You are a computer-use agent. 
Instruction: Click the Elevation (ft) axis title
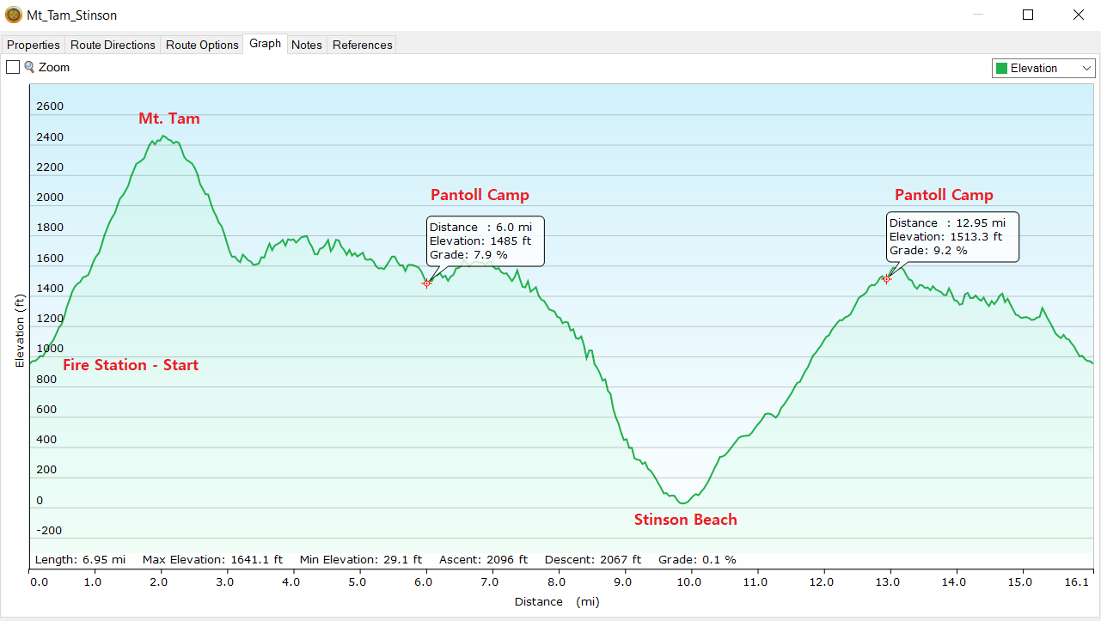[19, 331]
